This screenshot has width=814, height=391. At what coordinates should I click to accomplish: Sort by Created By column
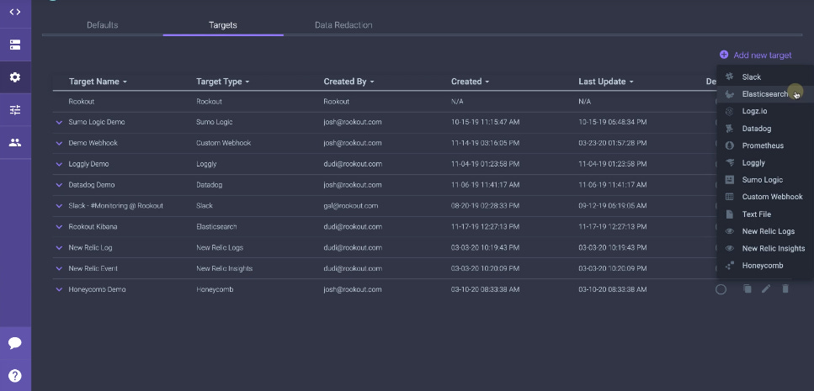(348, 82)
